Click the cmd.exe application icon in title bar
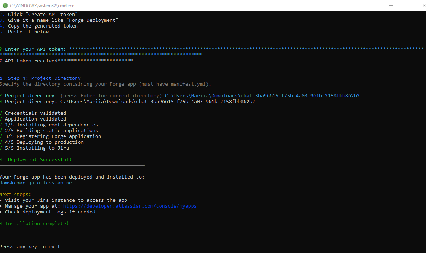 click(4, 5)
